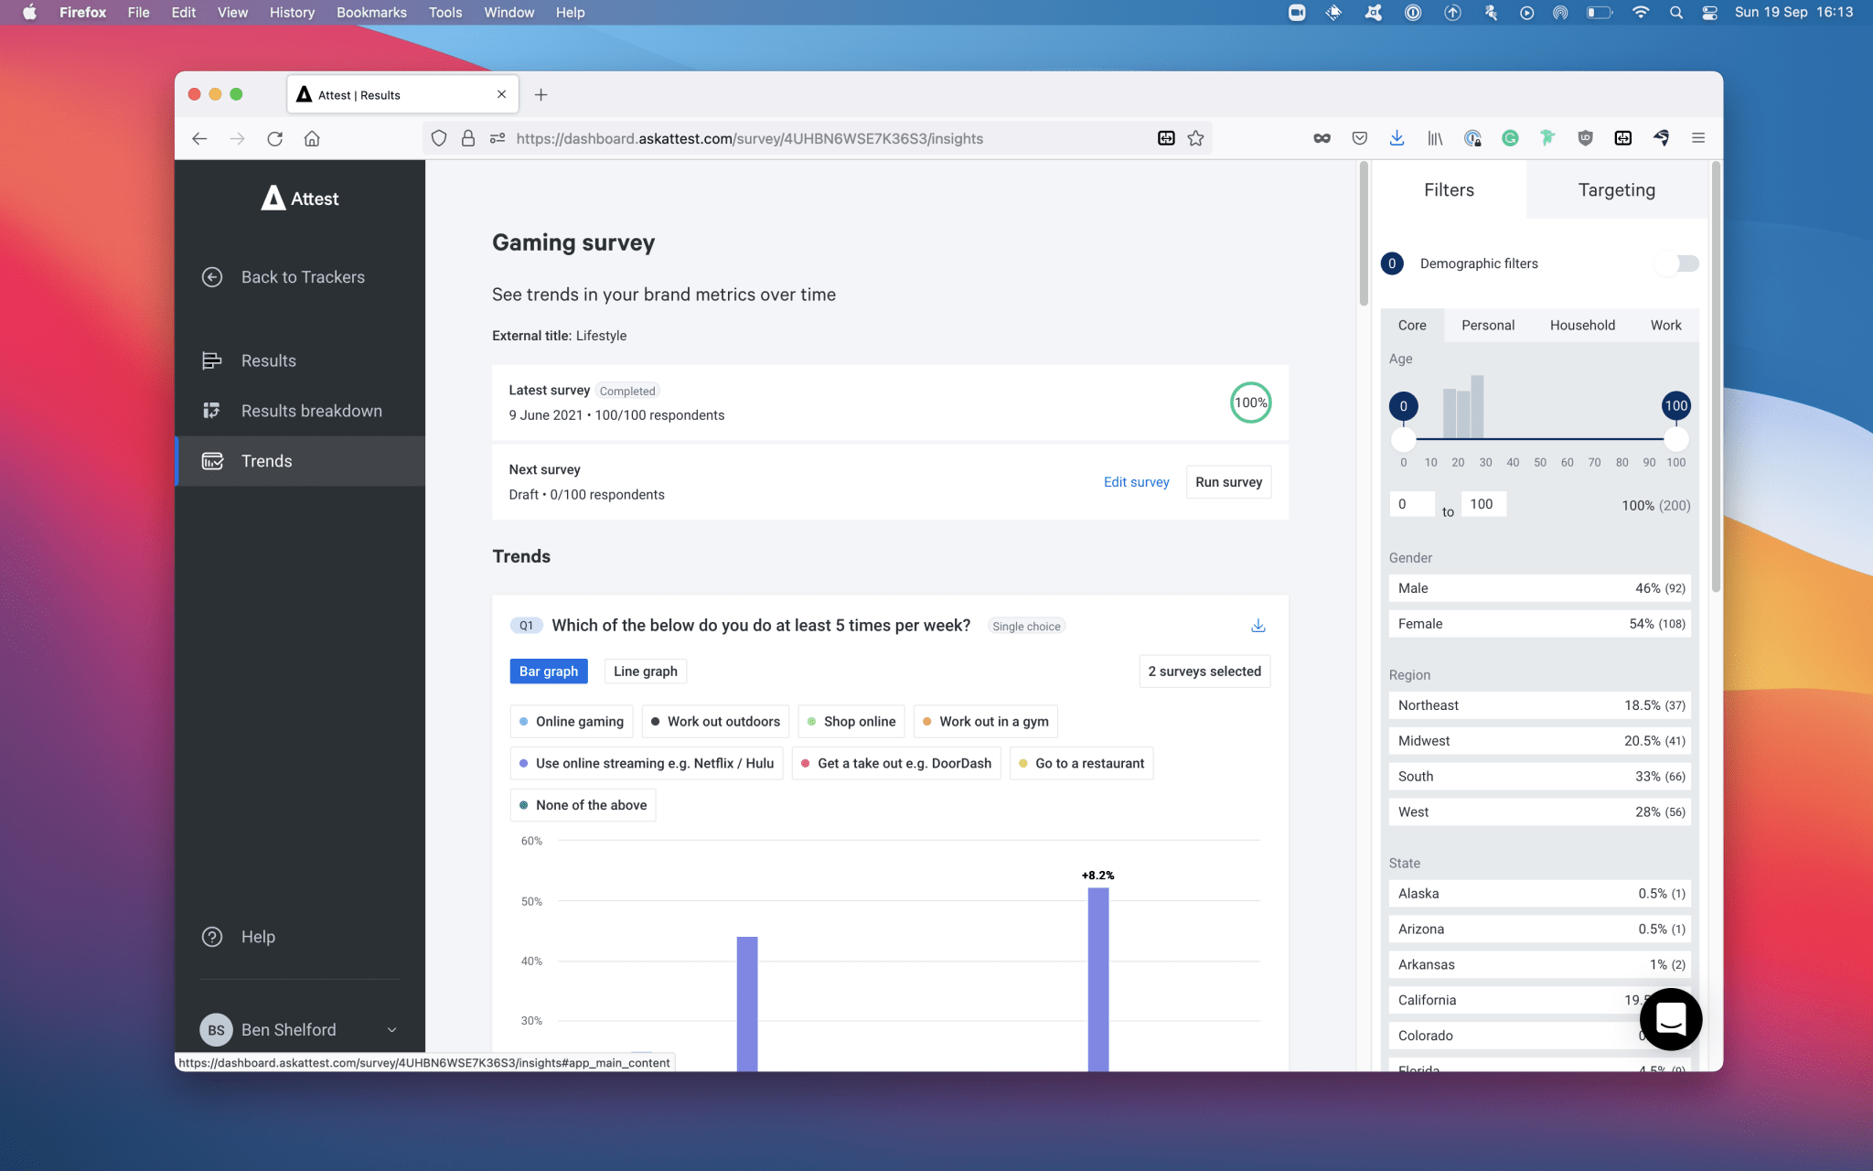
Task: Toggle the Online gaming series
Action: click(572, 722)
